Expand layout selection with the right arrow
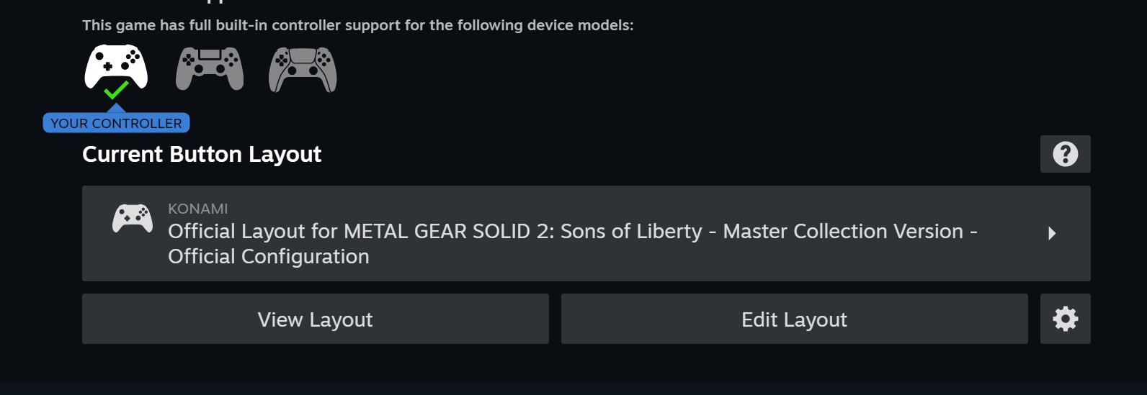This screenshot has width=1147, height=395. [1052, 233]
